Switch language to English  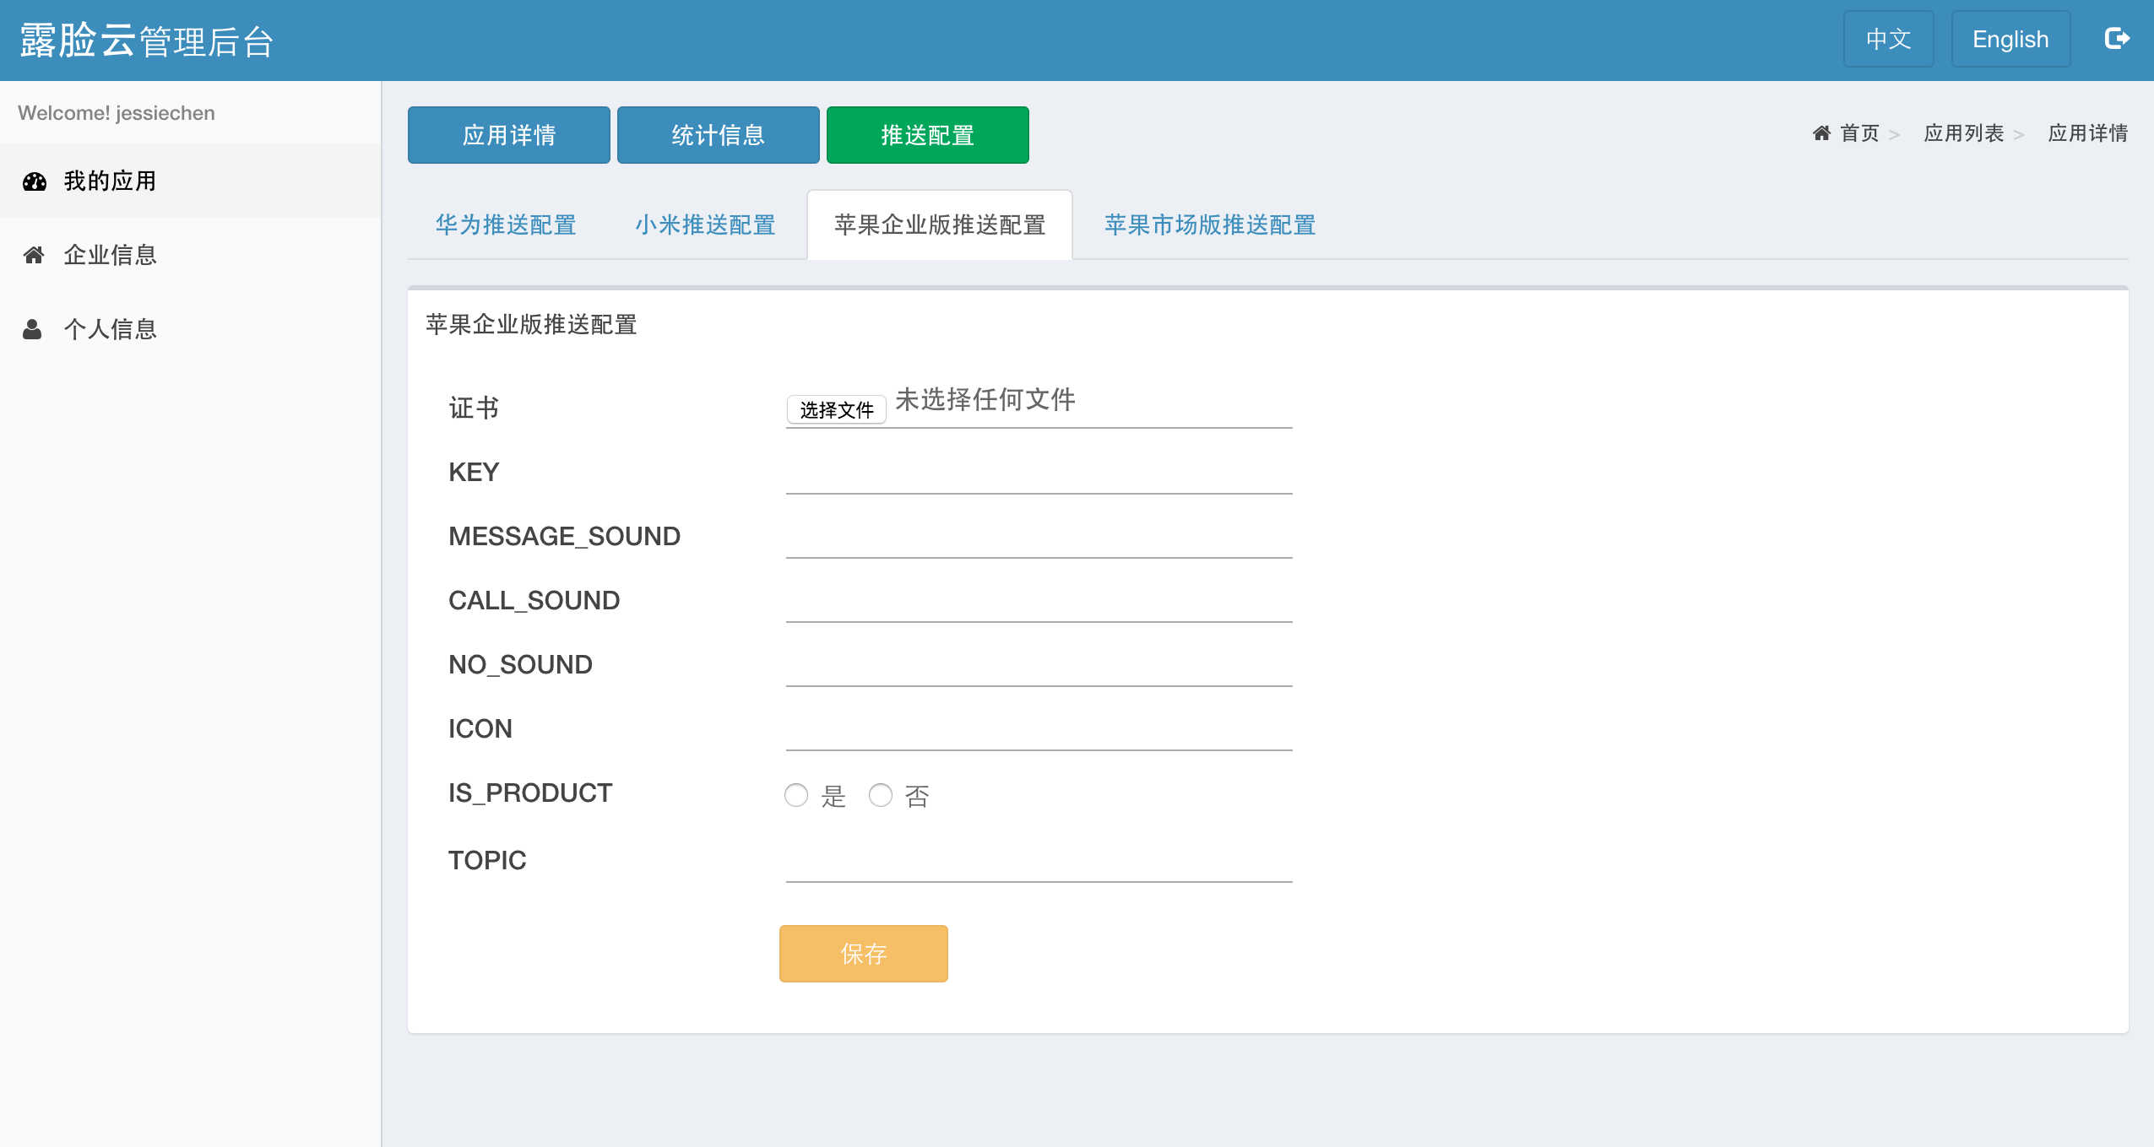click(2010, 39)
